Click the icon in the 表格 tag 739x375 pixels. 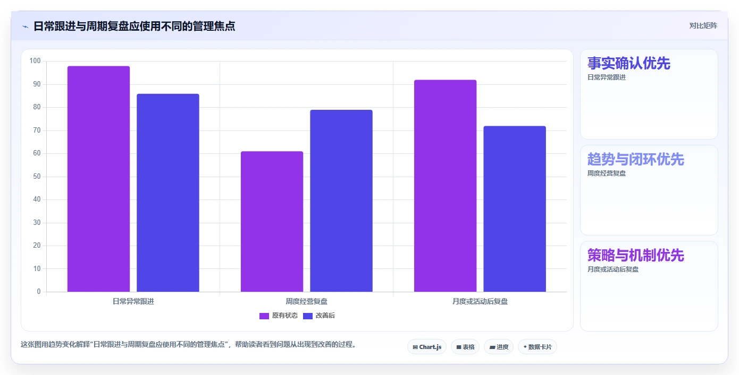coord(459,347)
